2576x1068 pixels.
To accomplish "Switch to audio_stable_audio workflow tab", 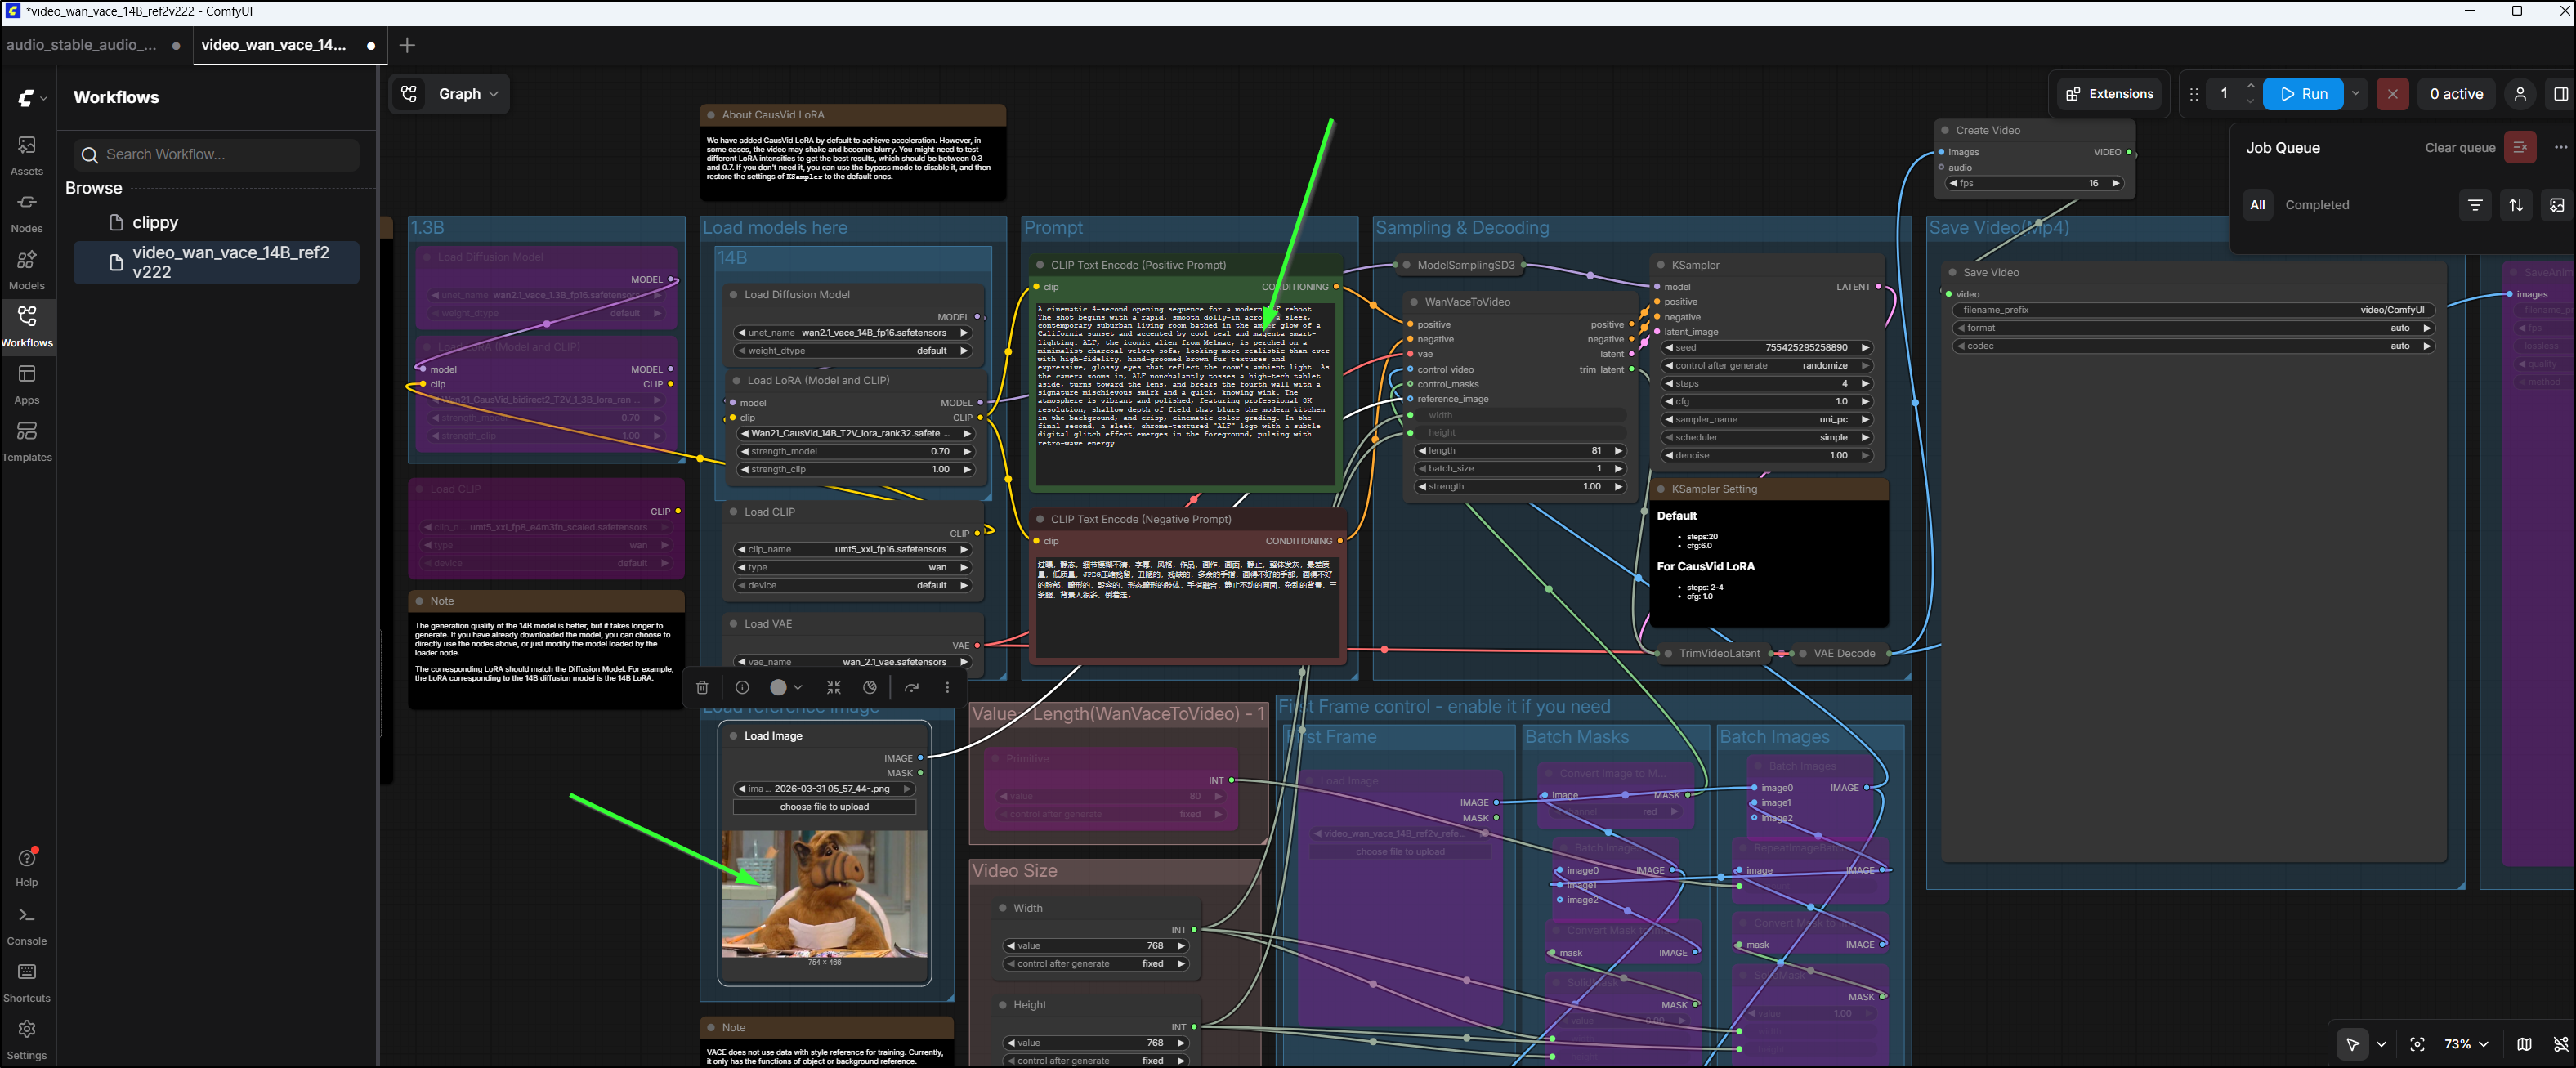I will [82, 45].
